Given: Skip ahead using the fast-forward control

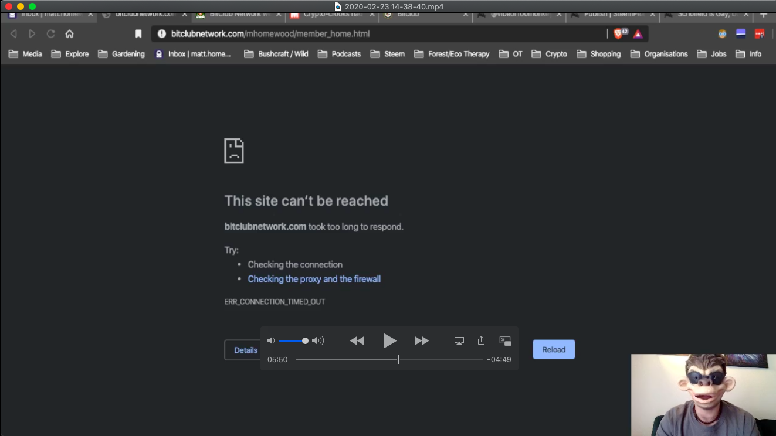Looking at the screenshot, I should coord(421,340).
